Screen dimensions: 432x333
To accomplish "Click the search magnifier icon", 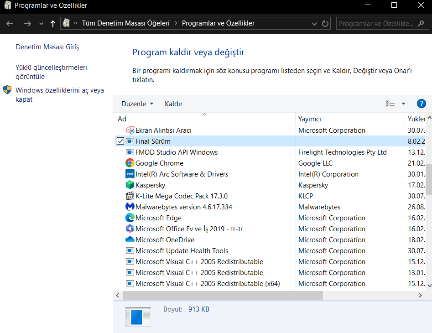I will 421,23.
